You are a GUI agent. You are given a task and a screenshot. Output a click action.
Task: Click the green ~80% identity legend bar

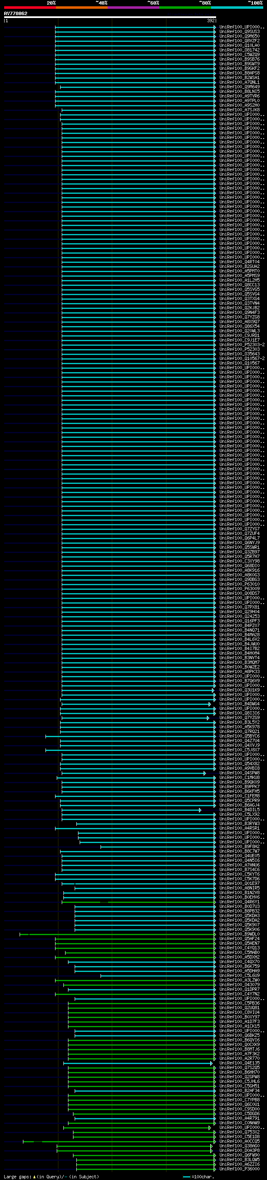click(185, 8)
